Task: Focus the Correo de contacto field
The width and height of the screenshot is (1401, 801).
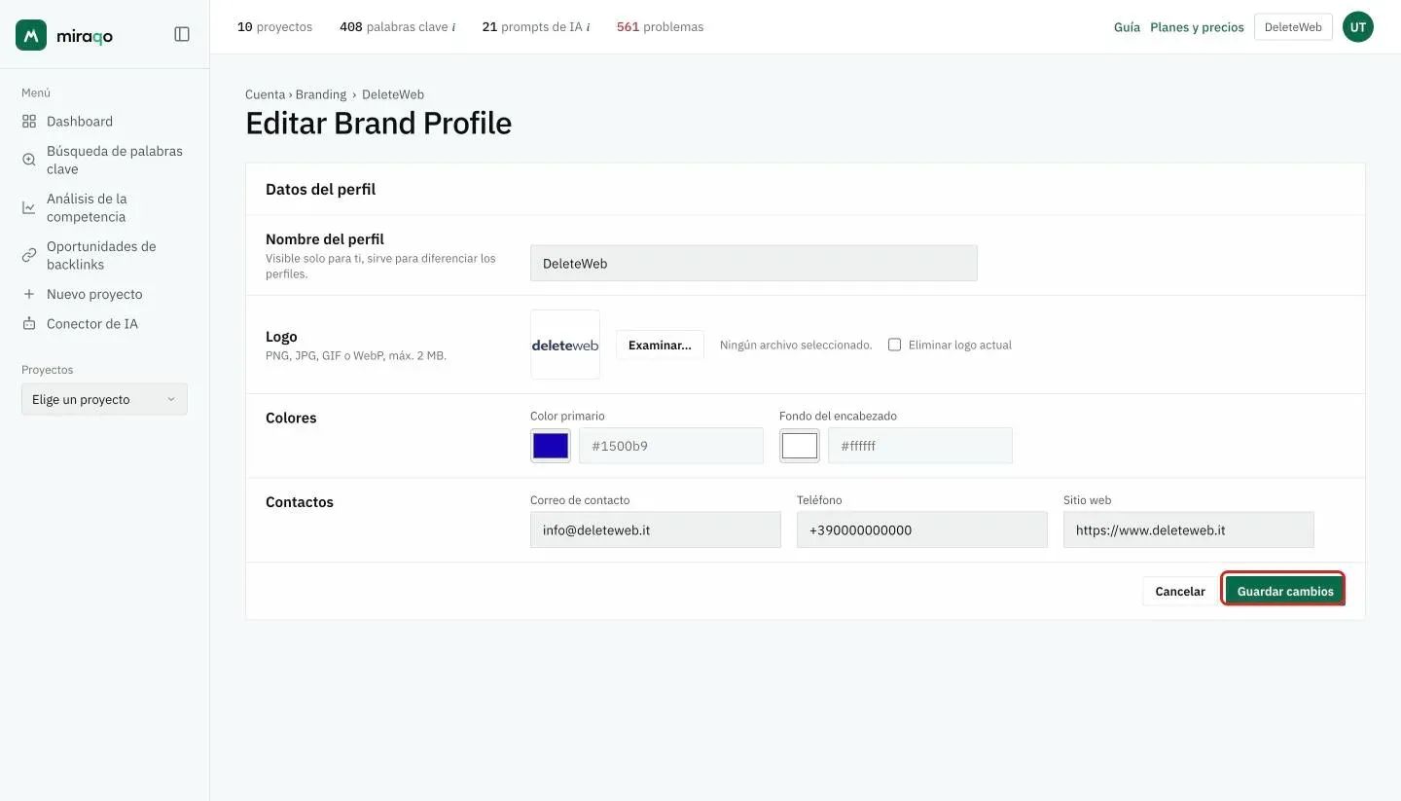Action: click(656, 530)
